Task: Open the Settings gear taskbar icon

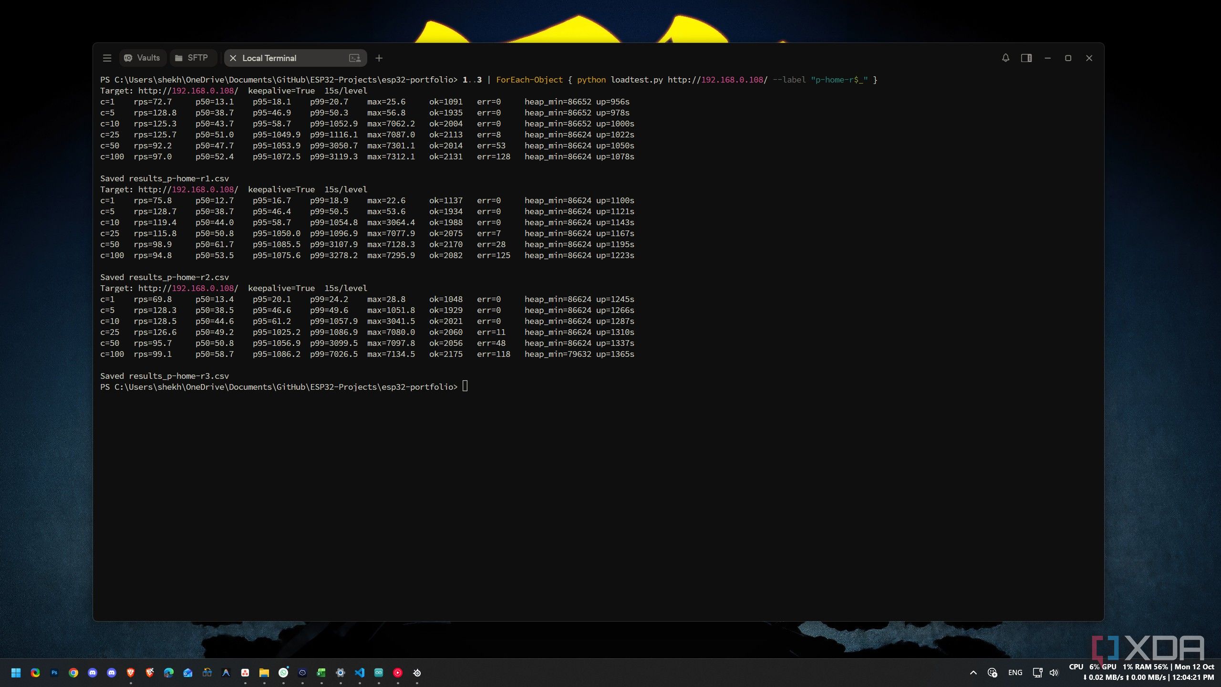Action: click(x=341, y=673)
